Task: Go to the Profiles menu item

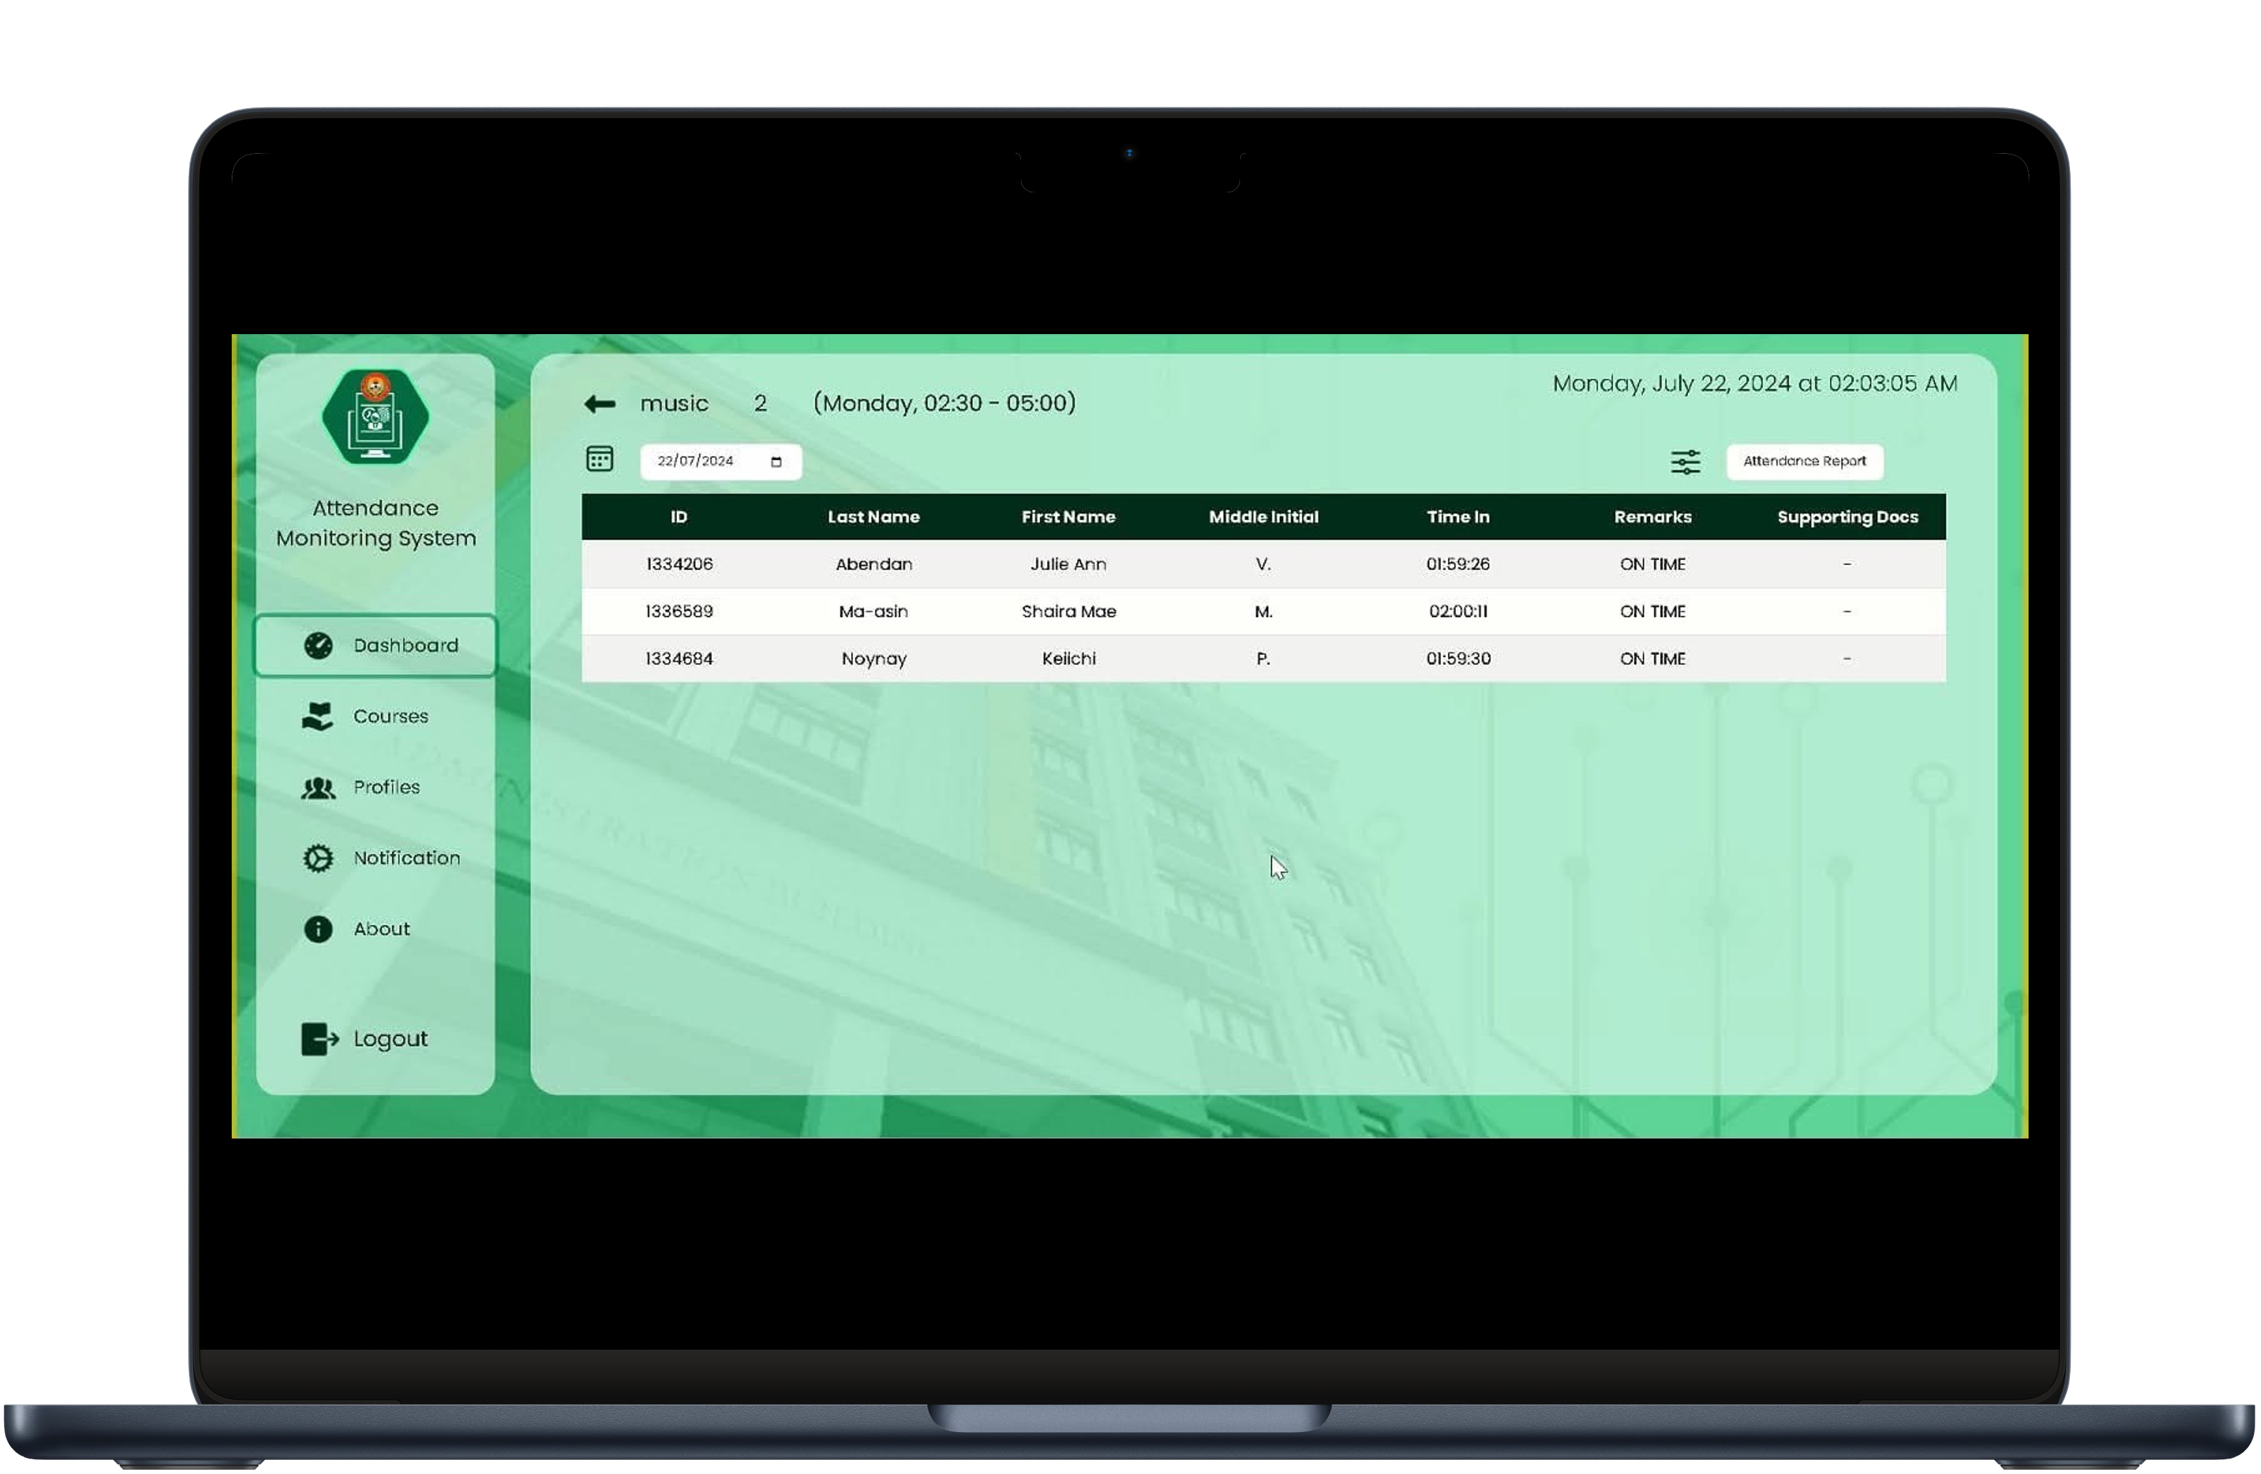Action: (x=387, y=788)
